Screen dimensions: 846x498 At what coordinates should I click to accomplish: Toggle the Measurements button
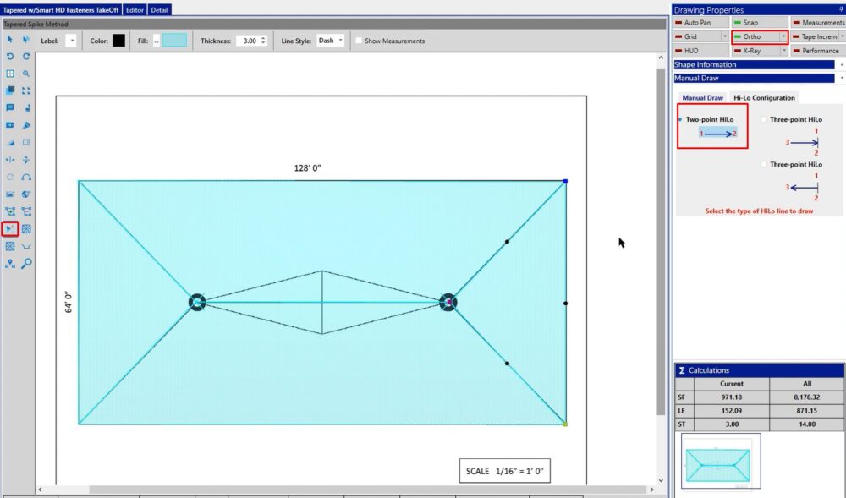[x=817, y=23]
